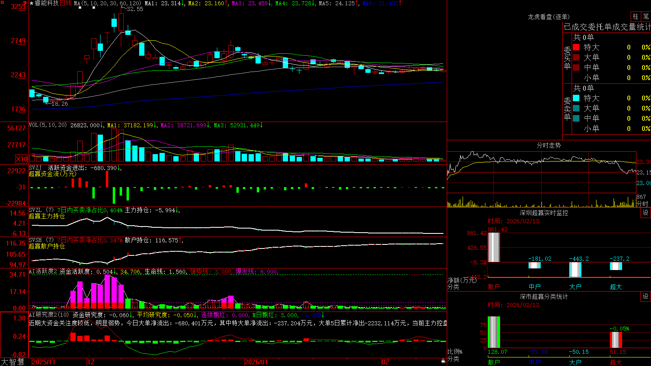Viewport: 651px width, 366px height.
Task: Switch the order view to 笔 mode
Action: coord(646,17)
